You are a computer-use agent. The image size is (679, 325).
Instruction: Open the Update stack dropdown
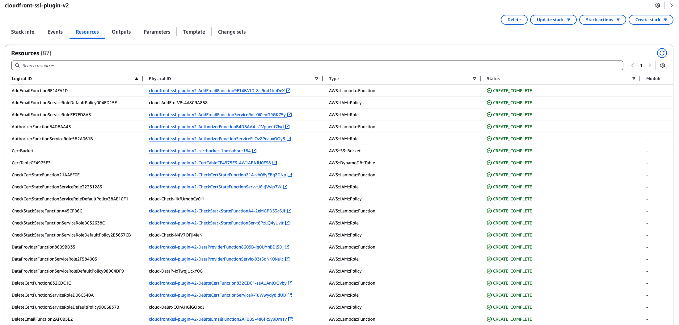coord(553,20)
